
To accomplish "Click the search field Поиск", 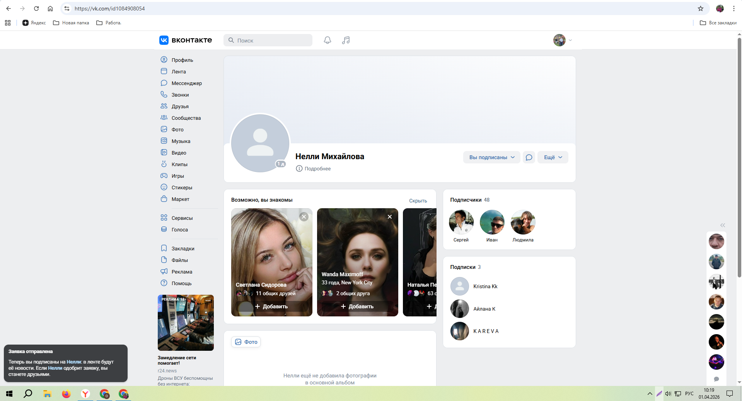I will click(268, 40).
